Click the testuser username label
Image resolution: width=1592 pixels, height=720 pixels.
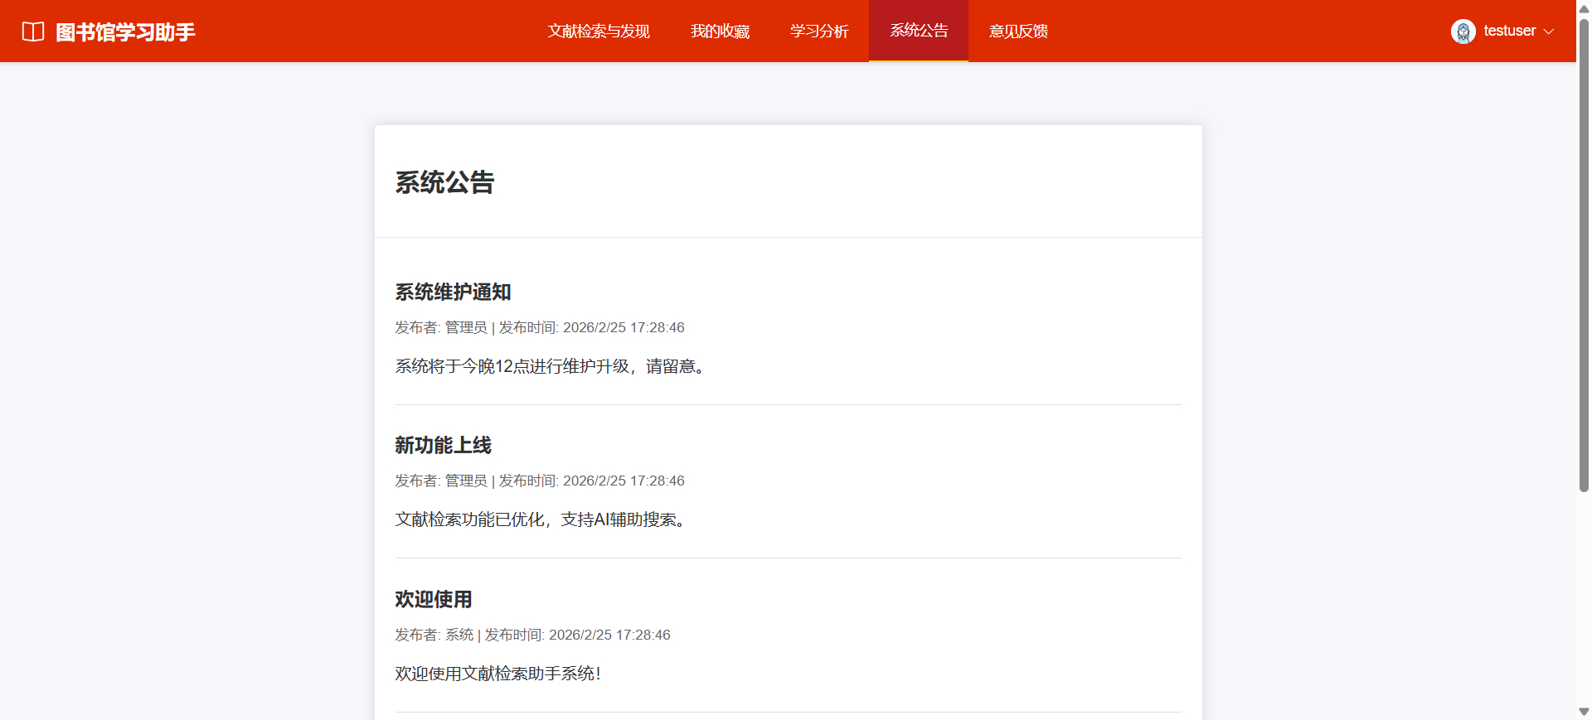point(1509,31)
